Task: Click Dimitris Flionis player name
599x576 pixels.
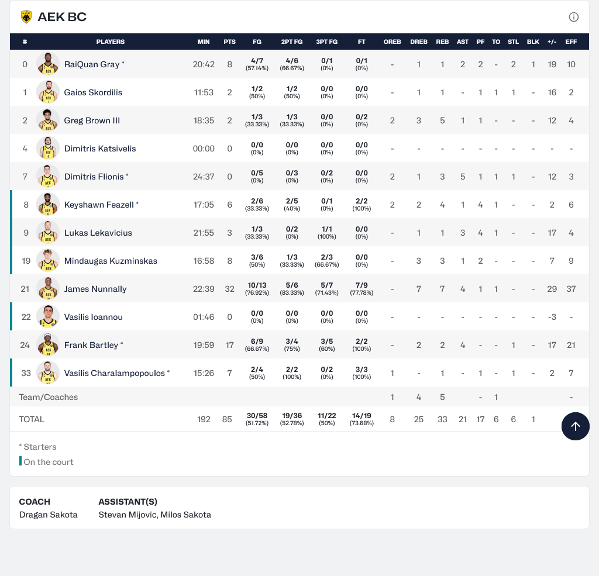Action: coord(94,177)
